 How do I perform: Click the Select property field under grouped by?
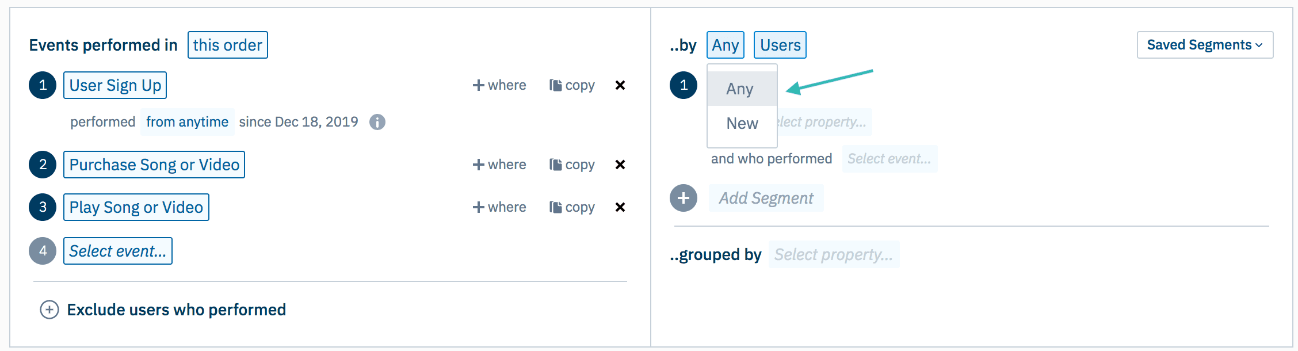tap(833, 254)
